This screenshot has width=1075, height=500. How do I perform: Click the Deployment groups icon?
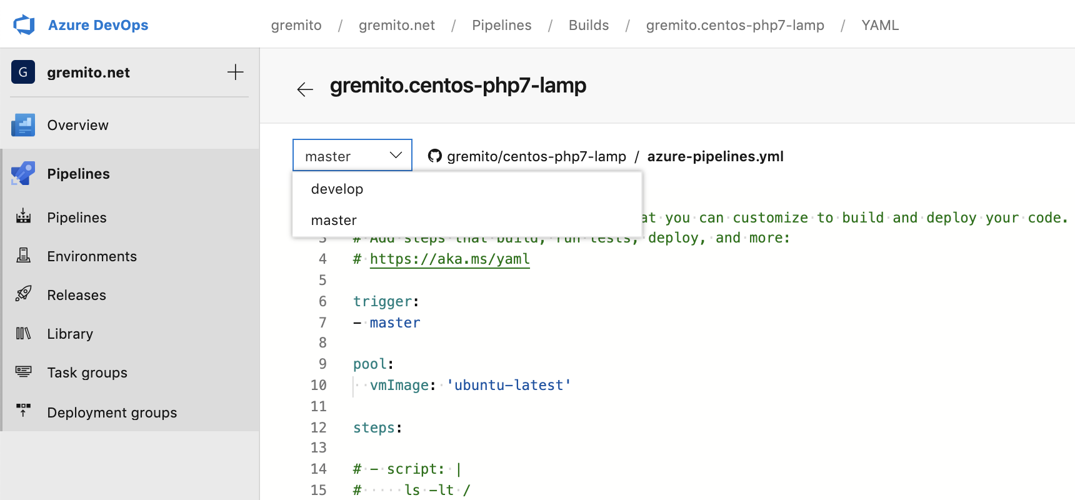click(23, 411)
